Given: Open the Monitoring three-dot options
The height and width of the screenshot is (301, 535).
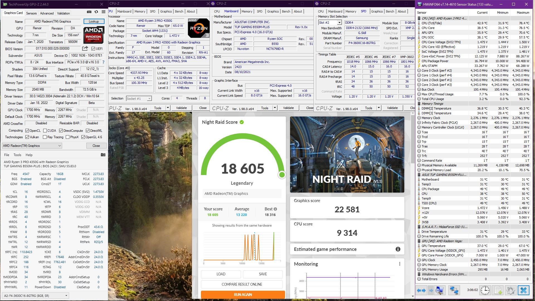Looking at the screenshot, I should (x=400, y=264).
